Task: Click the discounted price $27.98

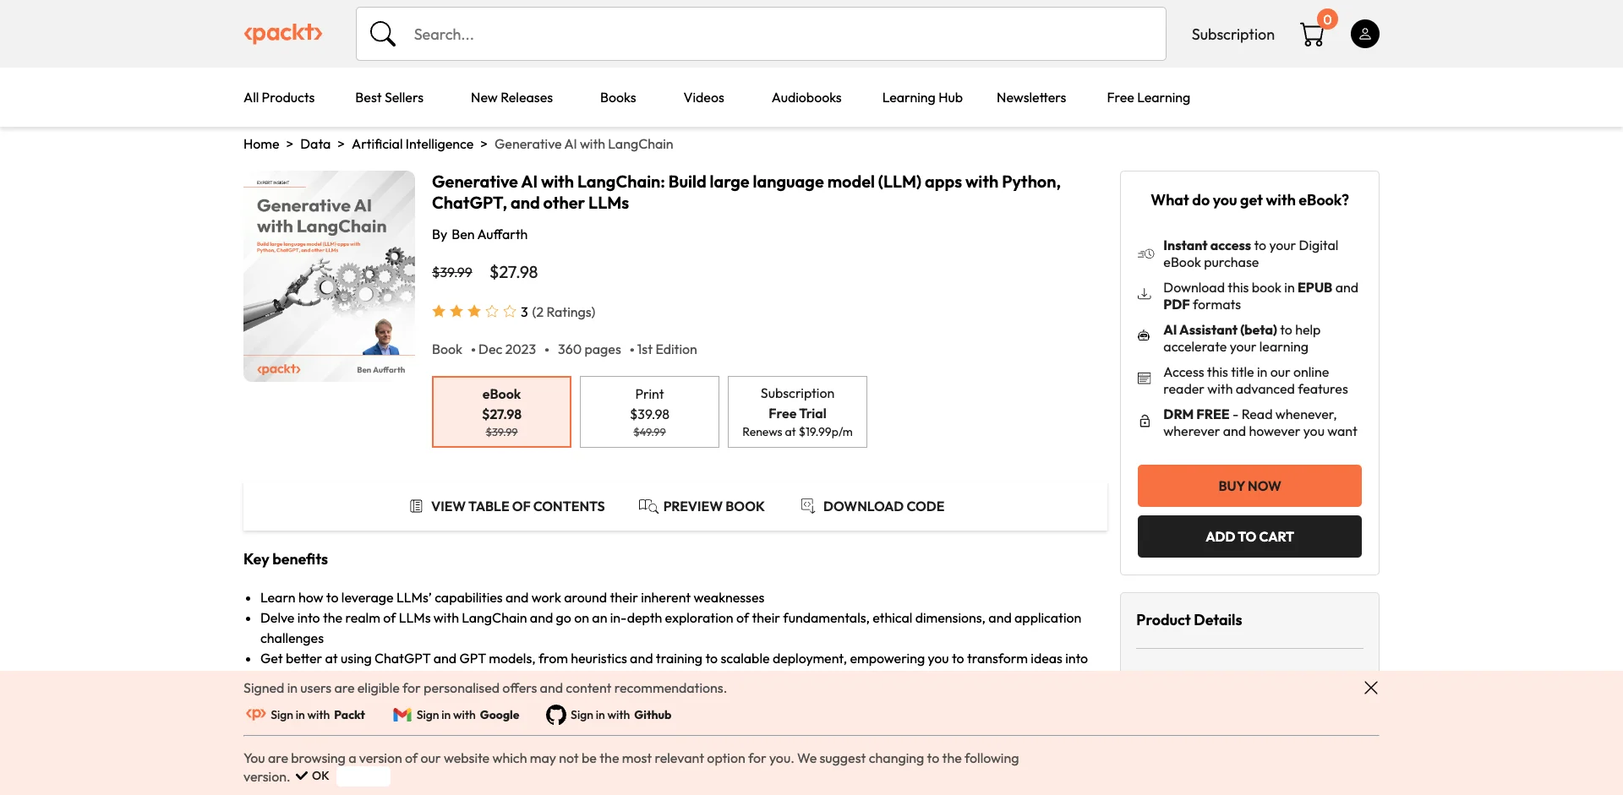Action: point(514,272)
